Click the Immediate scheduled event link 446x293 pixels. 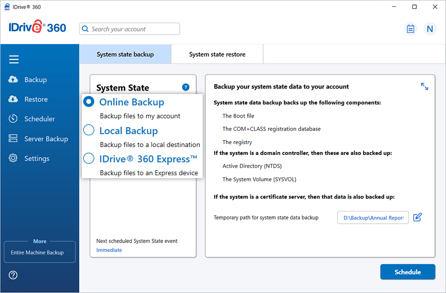pos(109,250)
